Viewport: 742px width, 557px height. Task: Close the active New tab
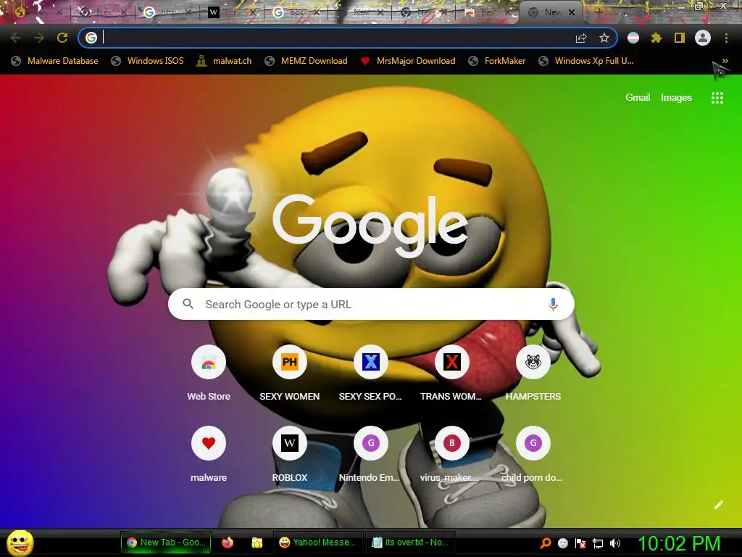(572, 12)
